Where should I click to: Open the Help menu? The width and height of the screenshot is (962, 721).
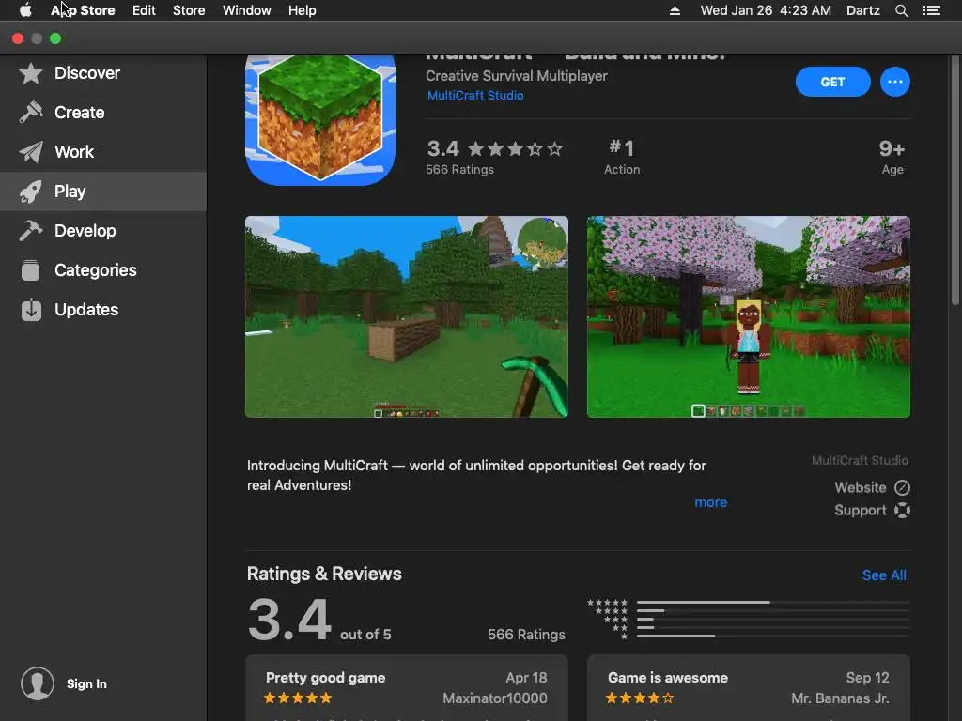(x=302, y=10)
